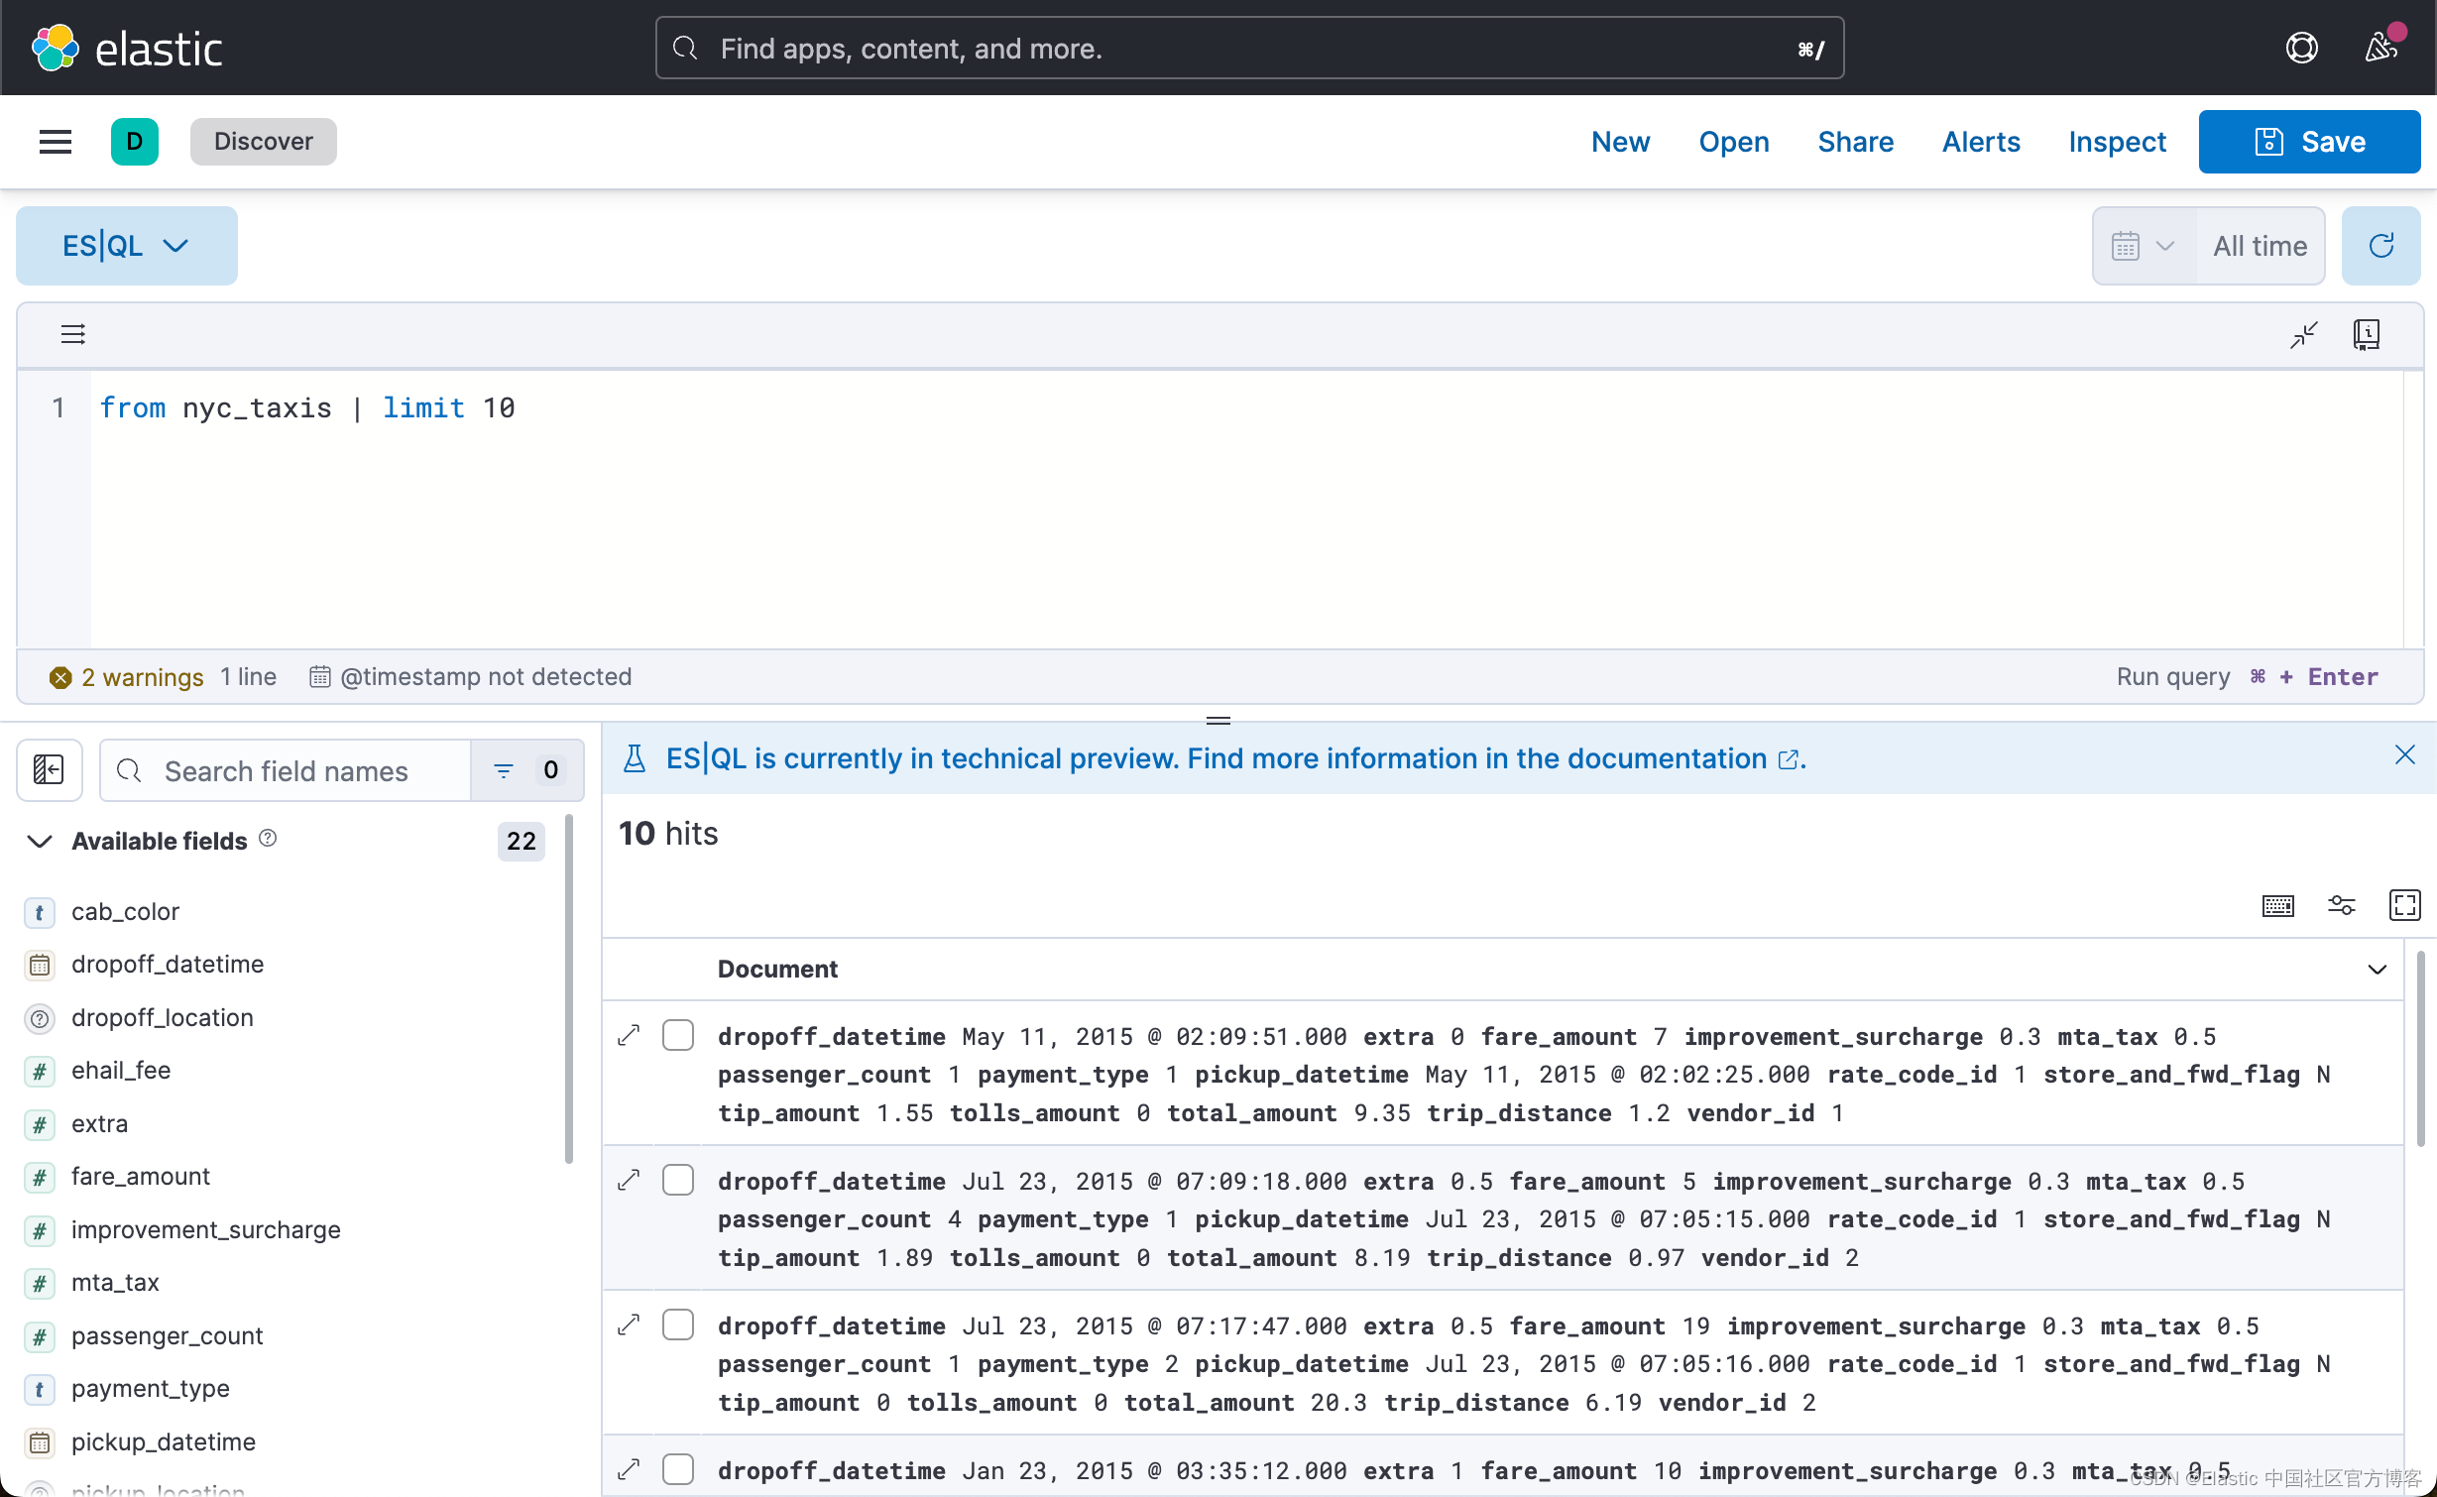
Task: Click the Find apps search field
Action: point(1249,48)
